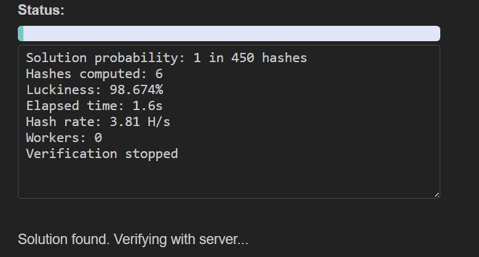Viewport: 479px width, 257px height.
Task: Click the "Status:" heading label
Action: [41, 10]
